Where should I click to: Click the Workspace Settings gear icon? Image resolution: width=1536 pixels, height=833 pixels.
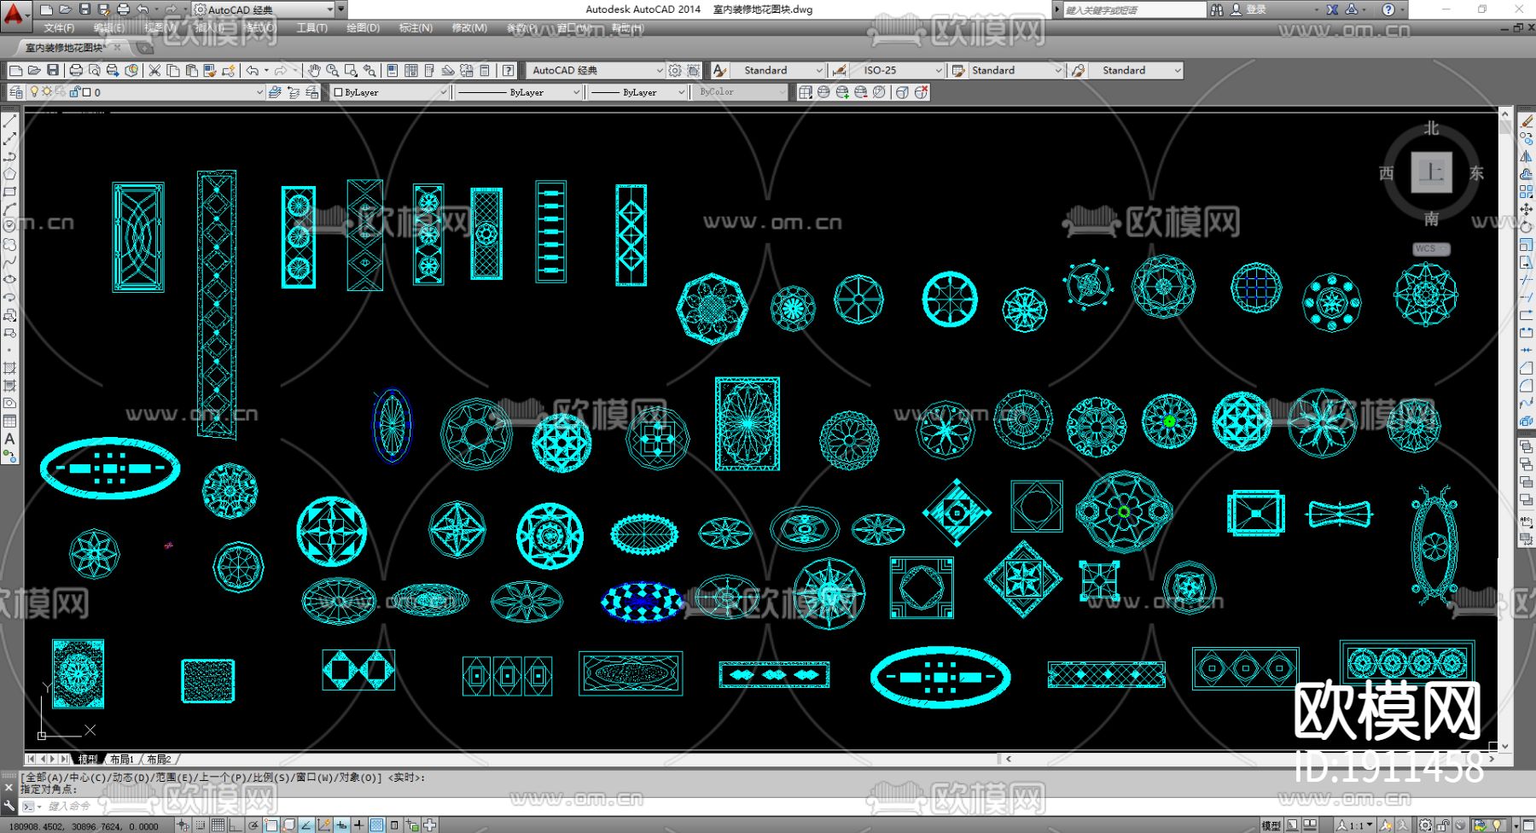(675, 70)
